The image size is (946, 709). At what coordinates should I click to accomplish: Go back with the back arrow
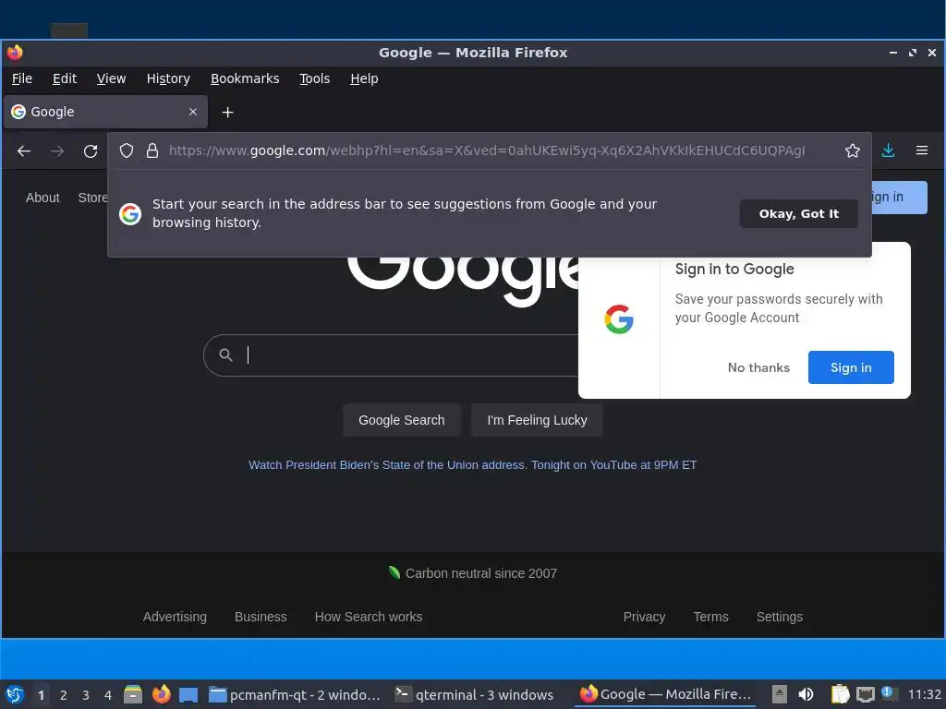tap(23, 150)
